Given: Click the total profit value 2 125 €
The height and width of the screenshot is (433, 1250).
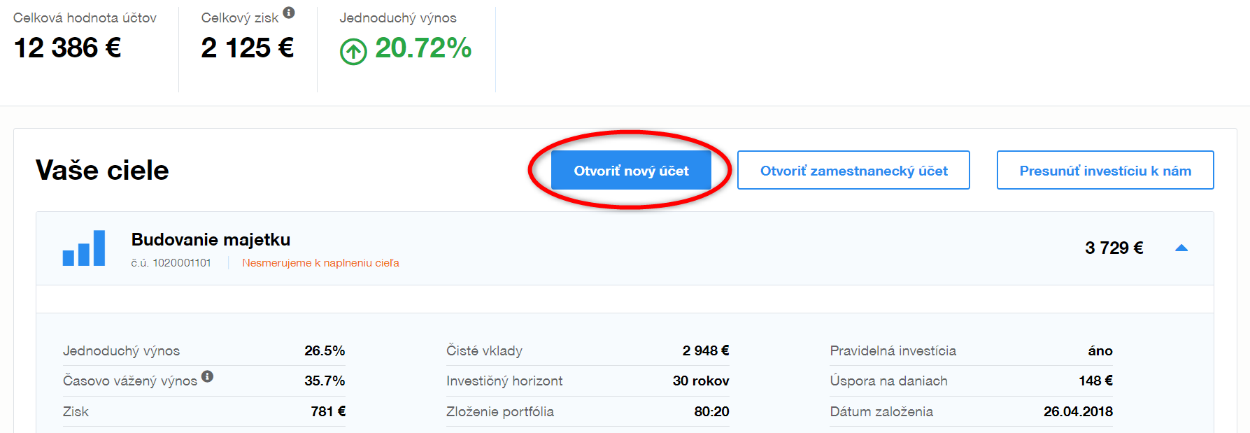Looking at the screenshot, I should pyautogui.click(x=248, y=48).
